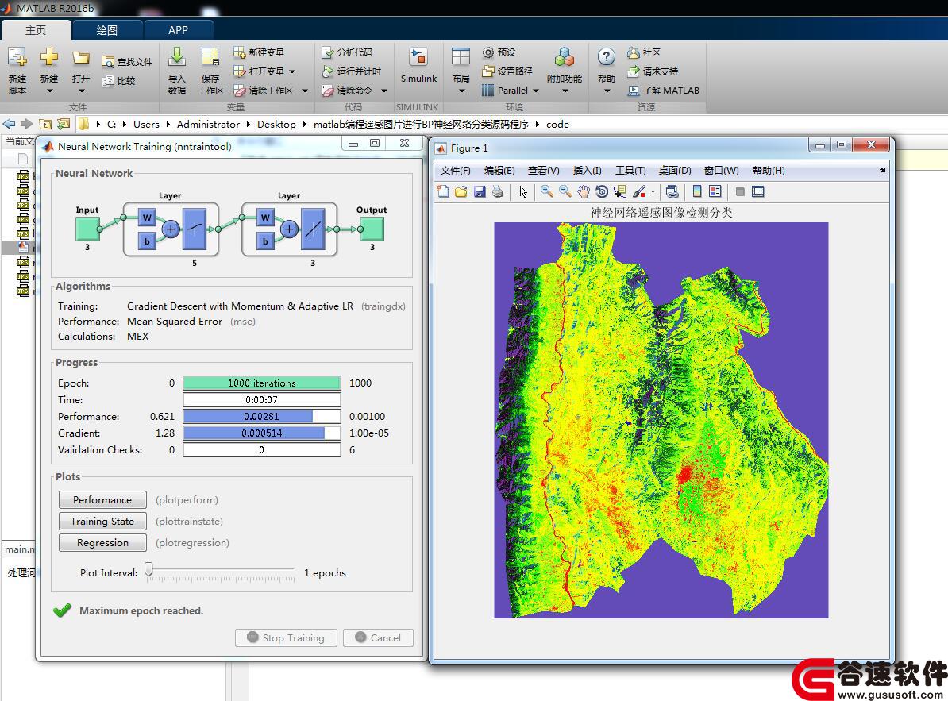Launch Simulink from the toolstrip
948x701 pixels.
click(x=418, y=65)
